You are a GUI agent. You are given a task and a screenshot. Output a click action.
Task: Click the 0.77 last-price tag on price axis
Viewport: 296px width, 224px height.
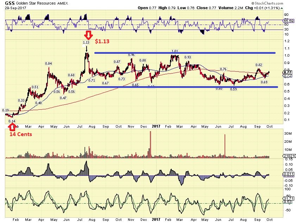coord(288,72)
